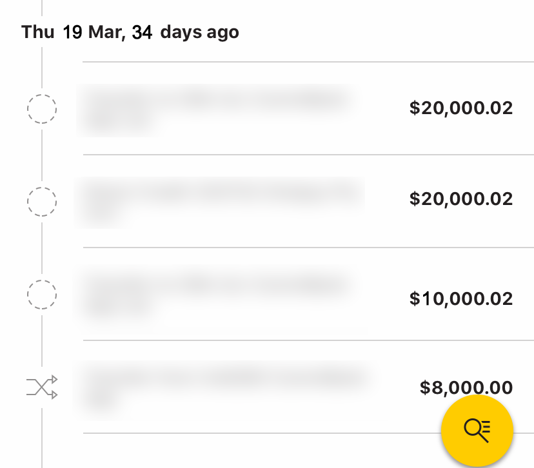
Task: View blurred description of second $20,000.02 transaction
Action: point(220,202)
